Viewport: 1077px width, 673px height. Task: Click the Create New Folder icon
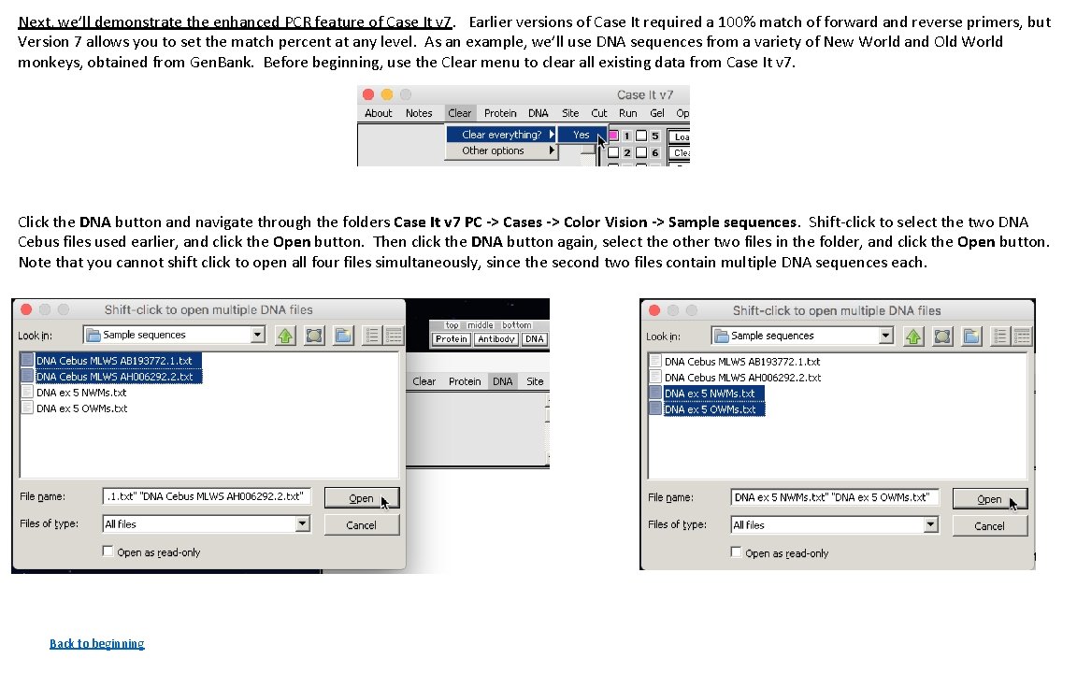point(342,335)
